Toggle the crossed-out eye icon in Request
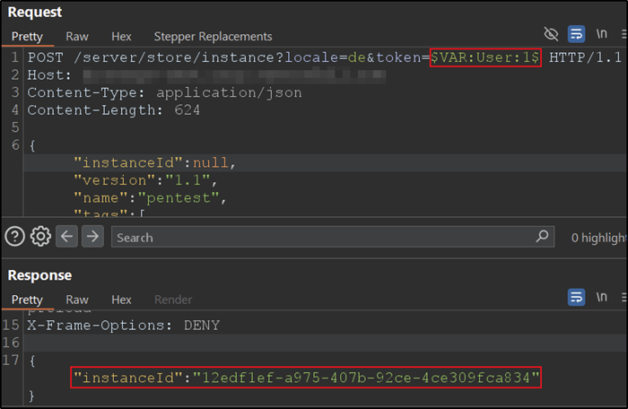Image resolution: width=628 pixels, height=409 pixels. click(x=551, y=34)
